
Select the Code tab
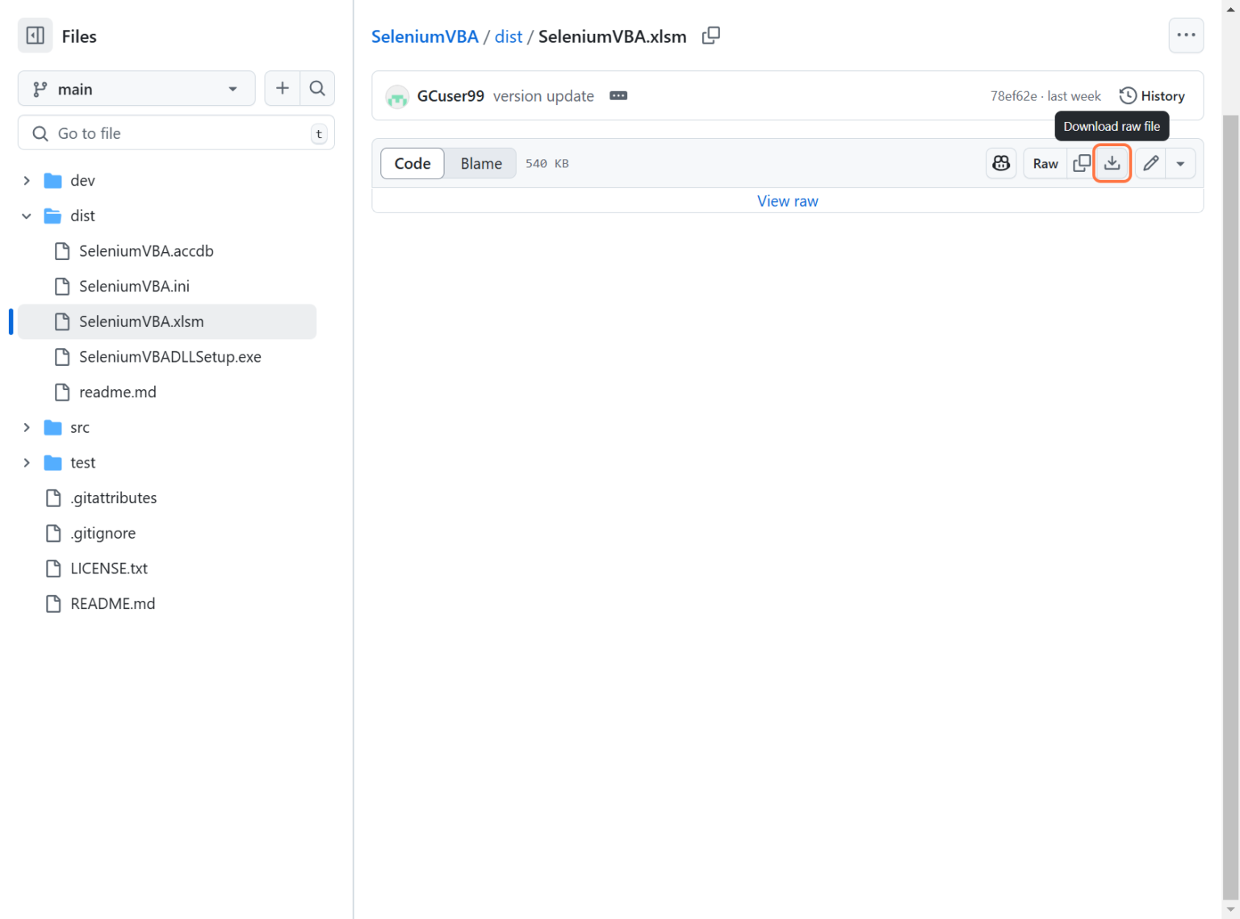pyautogui.click(x=412, y=163)
